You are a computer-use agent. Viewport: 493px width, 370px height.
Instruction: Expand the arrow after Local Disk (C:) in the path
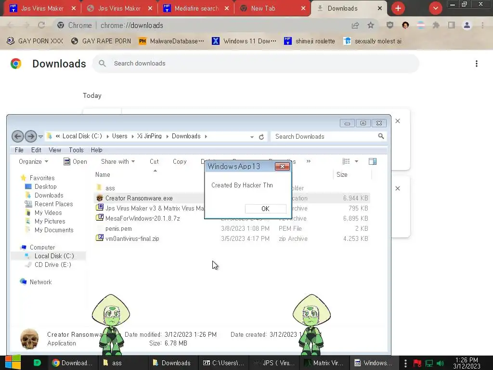coord(107,136)
